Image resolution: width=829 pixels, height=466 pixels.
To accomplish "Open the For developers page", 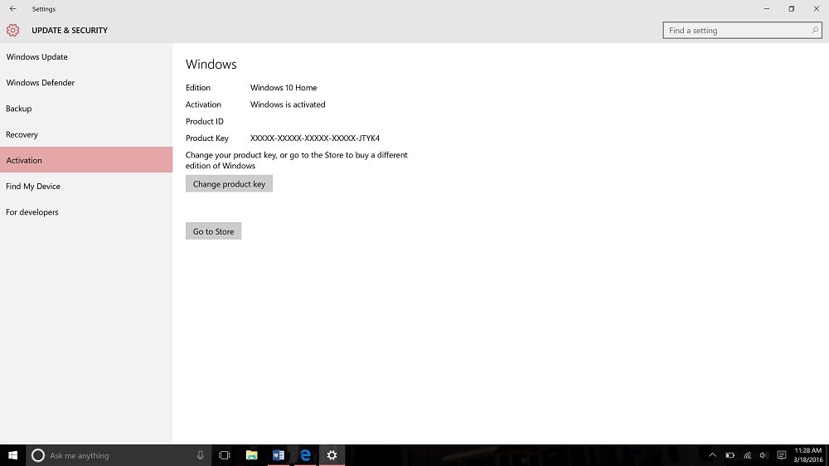I will click(86, 212).
